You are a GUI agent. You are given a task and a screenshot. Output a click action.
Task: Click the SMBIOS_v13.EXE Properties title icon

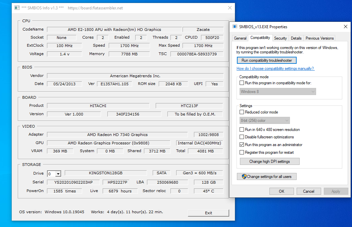click(x=235, y=27)
